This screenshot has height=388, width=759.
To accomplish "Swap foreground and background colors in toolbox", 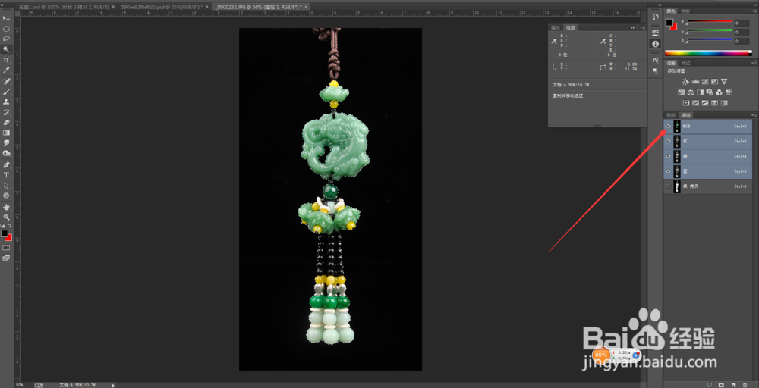I will pyautogui.click(x=10, y=226).
